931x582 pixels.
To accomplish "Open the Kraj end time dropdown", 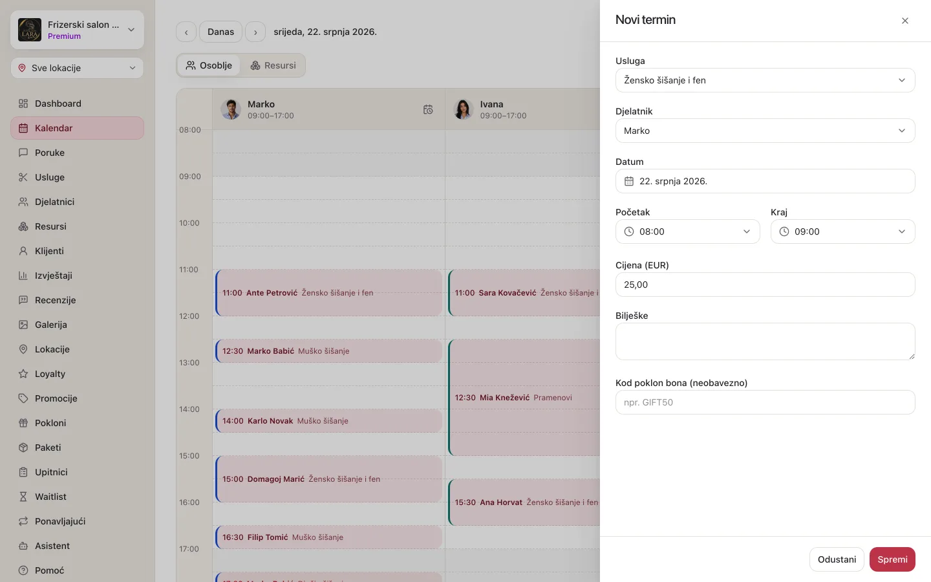I will pos(843,232).
